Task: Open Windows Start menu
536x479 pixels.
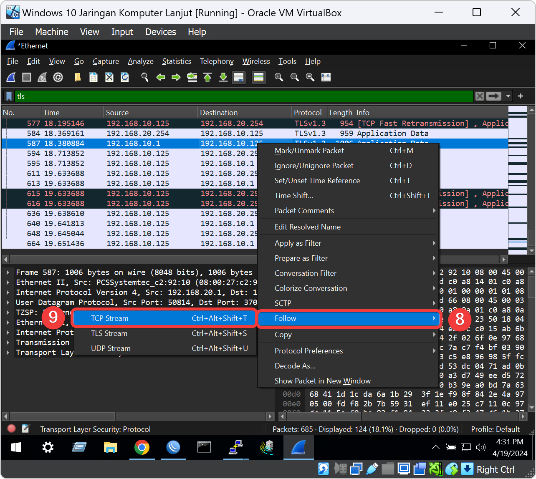Action: pos(16,448)
